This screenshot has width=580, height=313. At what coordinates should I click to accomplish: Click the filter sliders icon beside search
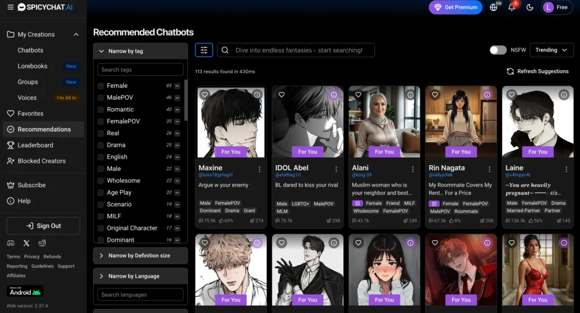tap(204, 50)
